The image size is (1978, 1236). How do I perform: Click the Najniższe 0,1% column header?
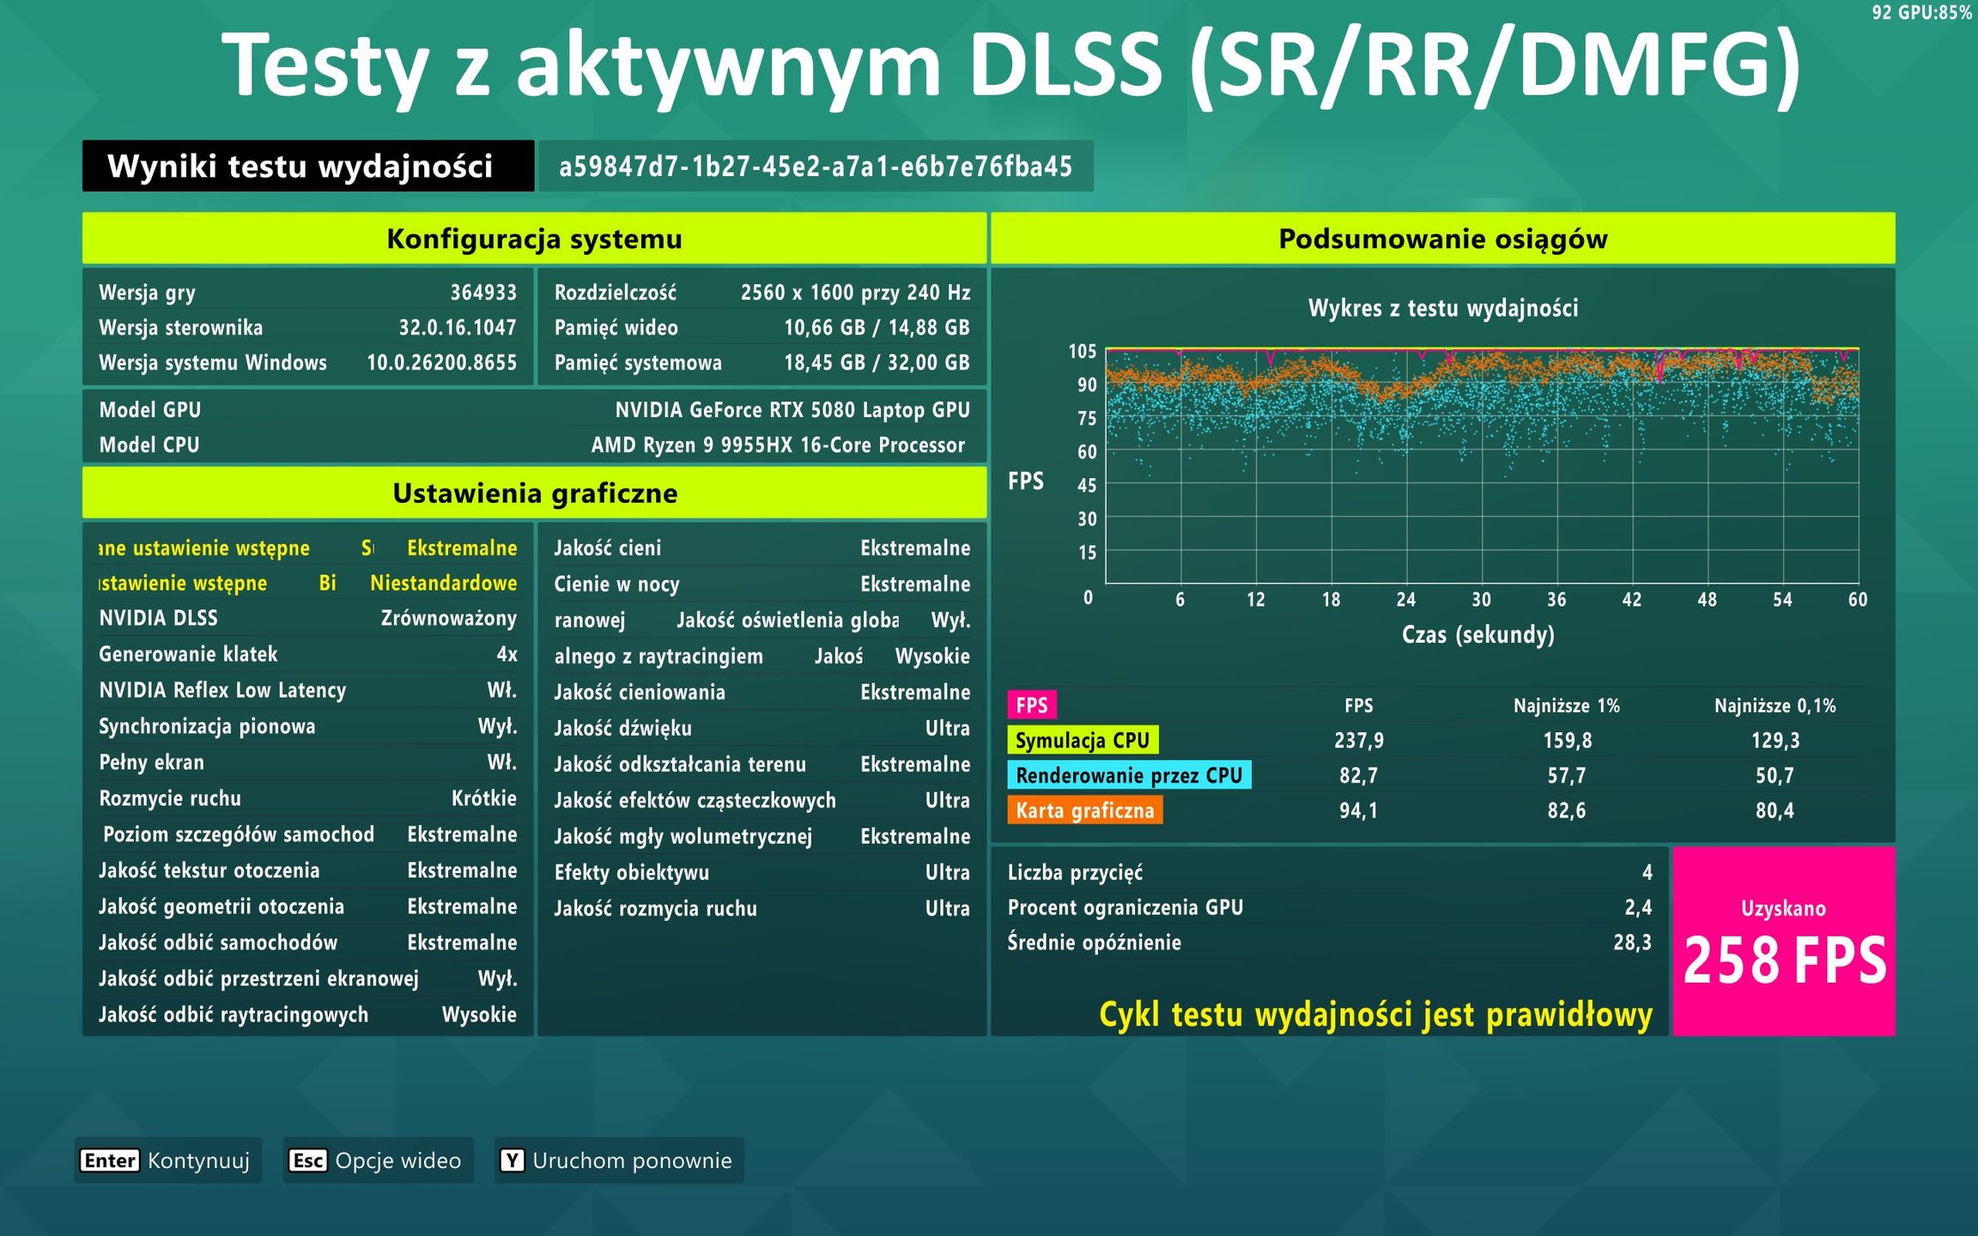tap(1775, 706)
